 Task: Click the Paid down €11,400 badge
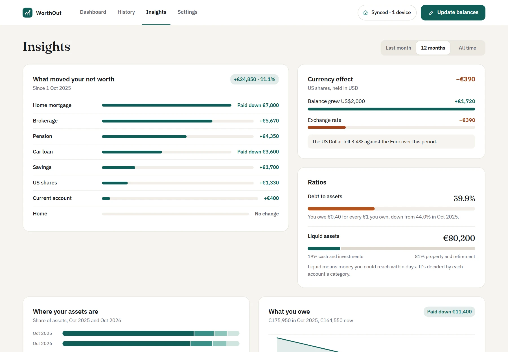click(x=449, y=312)
